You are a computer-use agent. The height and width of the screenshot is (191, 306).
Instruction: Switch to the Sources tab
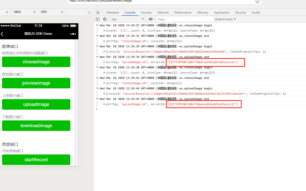point(146,12)
